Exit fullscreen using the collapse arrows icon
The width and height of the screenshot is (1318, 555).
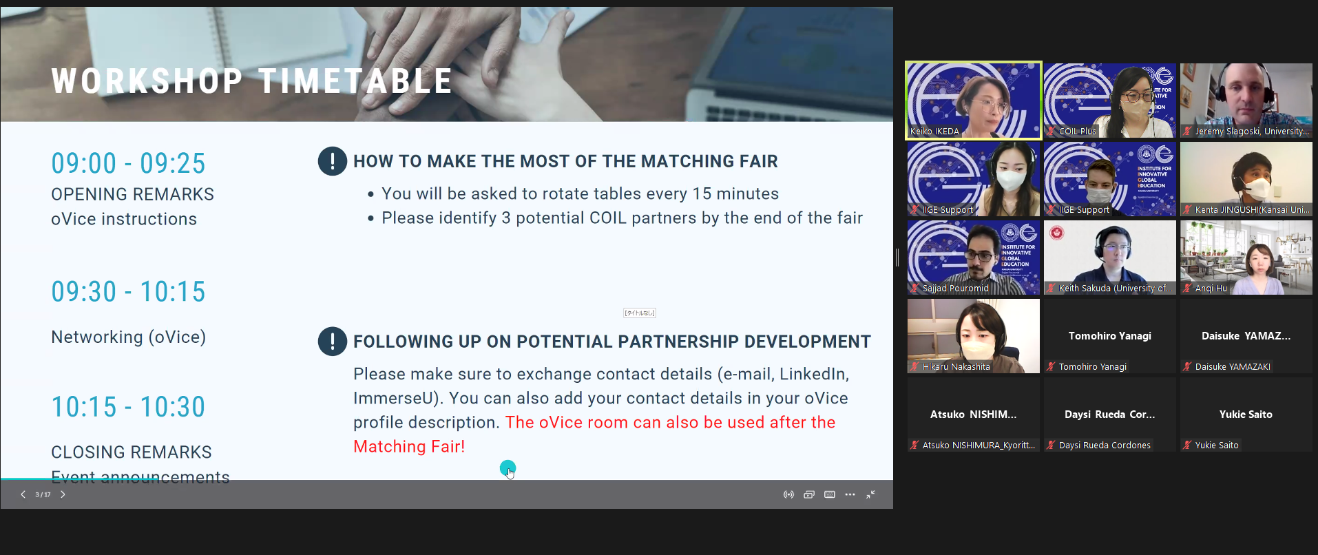(x=871, y=494)
